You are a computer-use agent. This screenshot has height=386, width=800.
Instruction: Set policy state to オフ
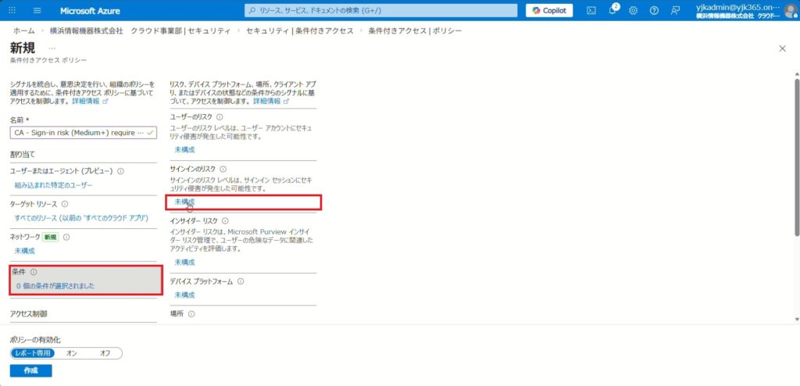click(105, 353)
